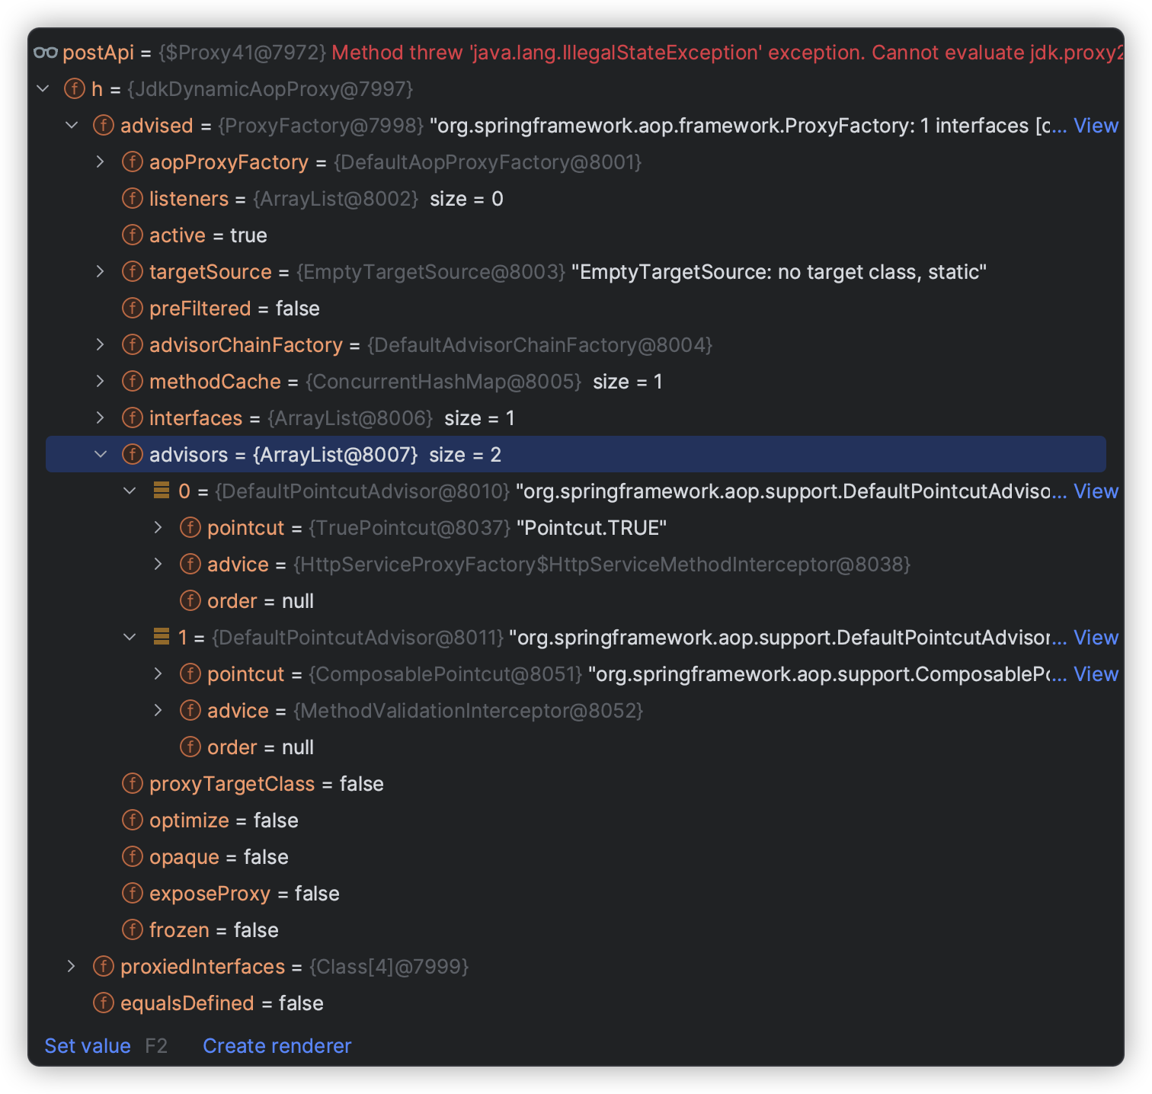Image resolution: width=1152 pixels, height=1094 pixels.
Task: Collapse the h JdkDynamicAopProxy node
Action: (x=43, y=89)
